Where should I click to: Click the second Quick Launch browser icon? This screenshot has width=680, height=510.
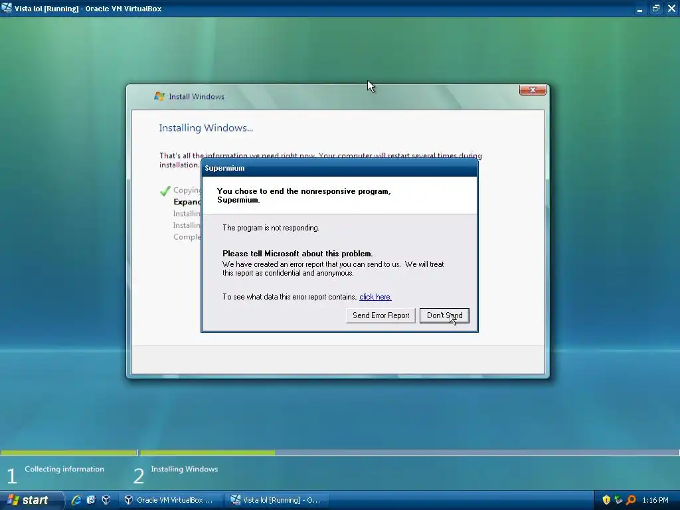[91, 500]
